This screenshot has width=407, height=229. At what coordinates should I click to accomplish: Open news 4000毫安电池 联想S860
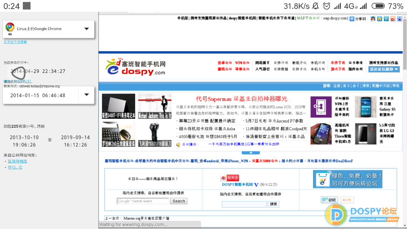[x=208, y=136]
